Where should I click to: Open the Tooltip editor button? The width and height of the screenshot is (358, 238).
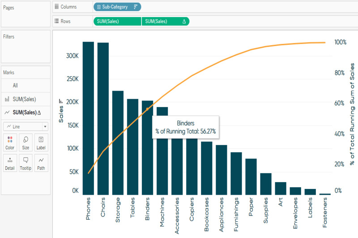26,163
